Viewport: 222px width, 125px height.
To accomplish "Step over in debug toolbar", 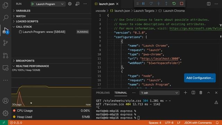I will [151, 3].
